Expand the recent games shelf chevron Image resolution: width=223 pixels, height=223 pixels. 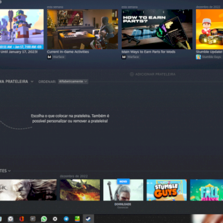point(9,171)
